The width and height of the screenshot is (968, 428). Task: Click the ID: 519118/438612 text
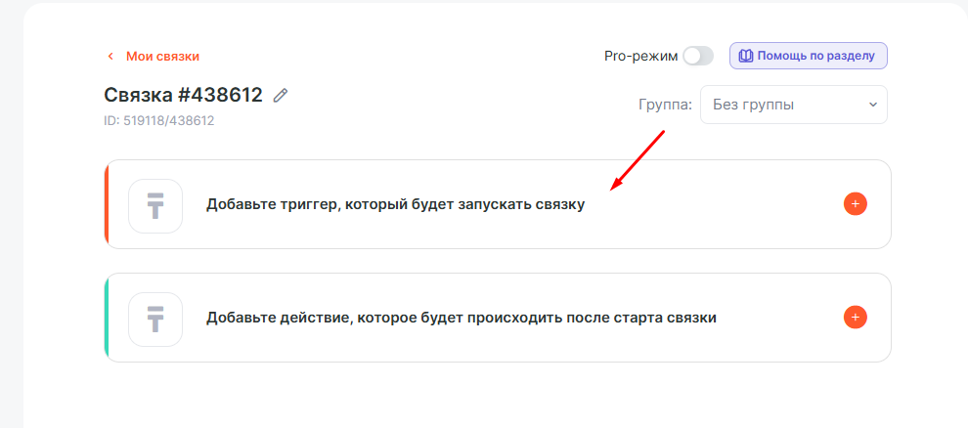tap(158, 121)
